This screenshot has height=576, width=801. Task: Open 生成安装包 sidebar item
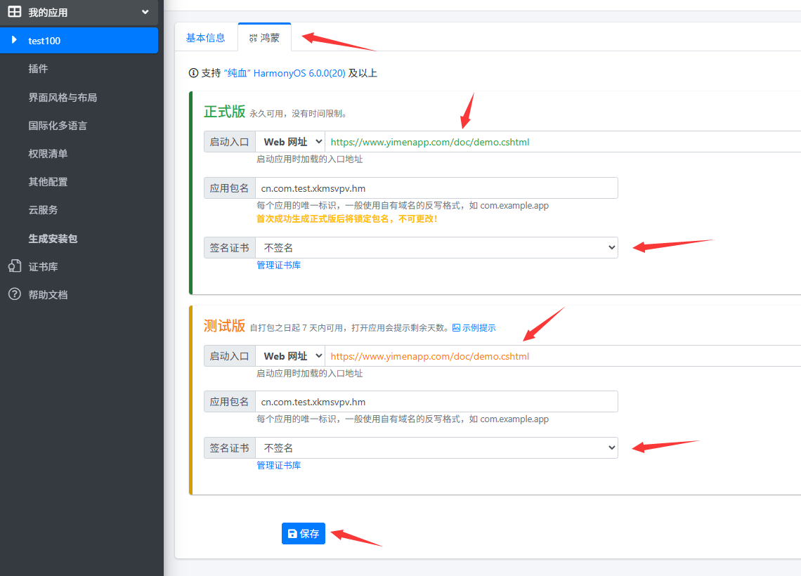click(53, 238)
